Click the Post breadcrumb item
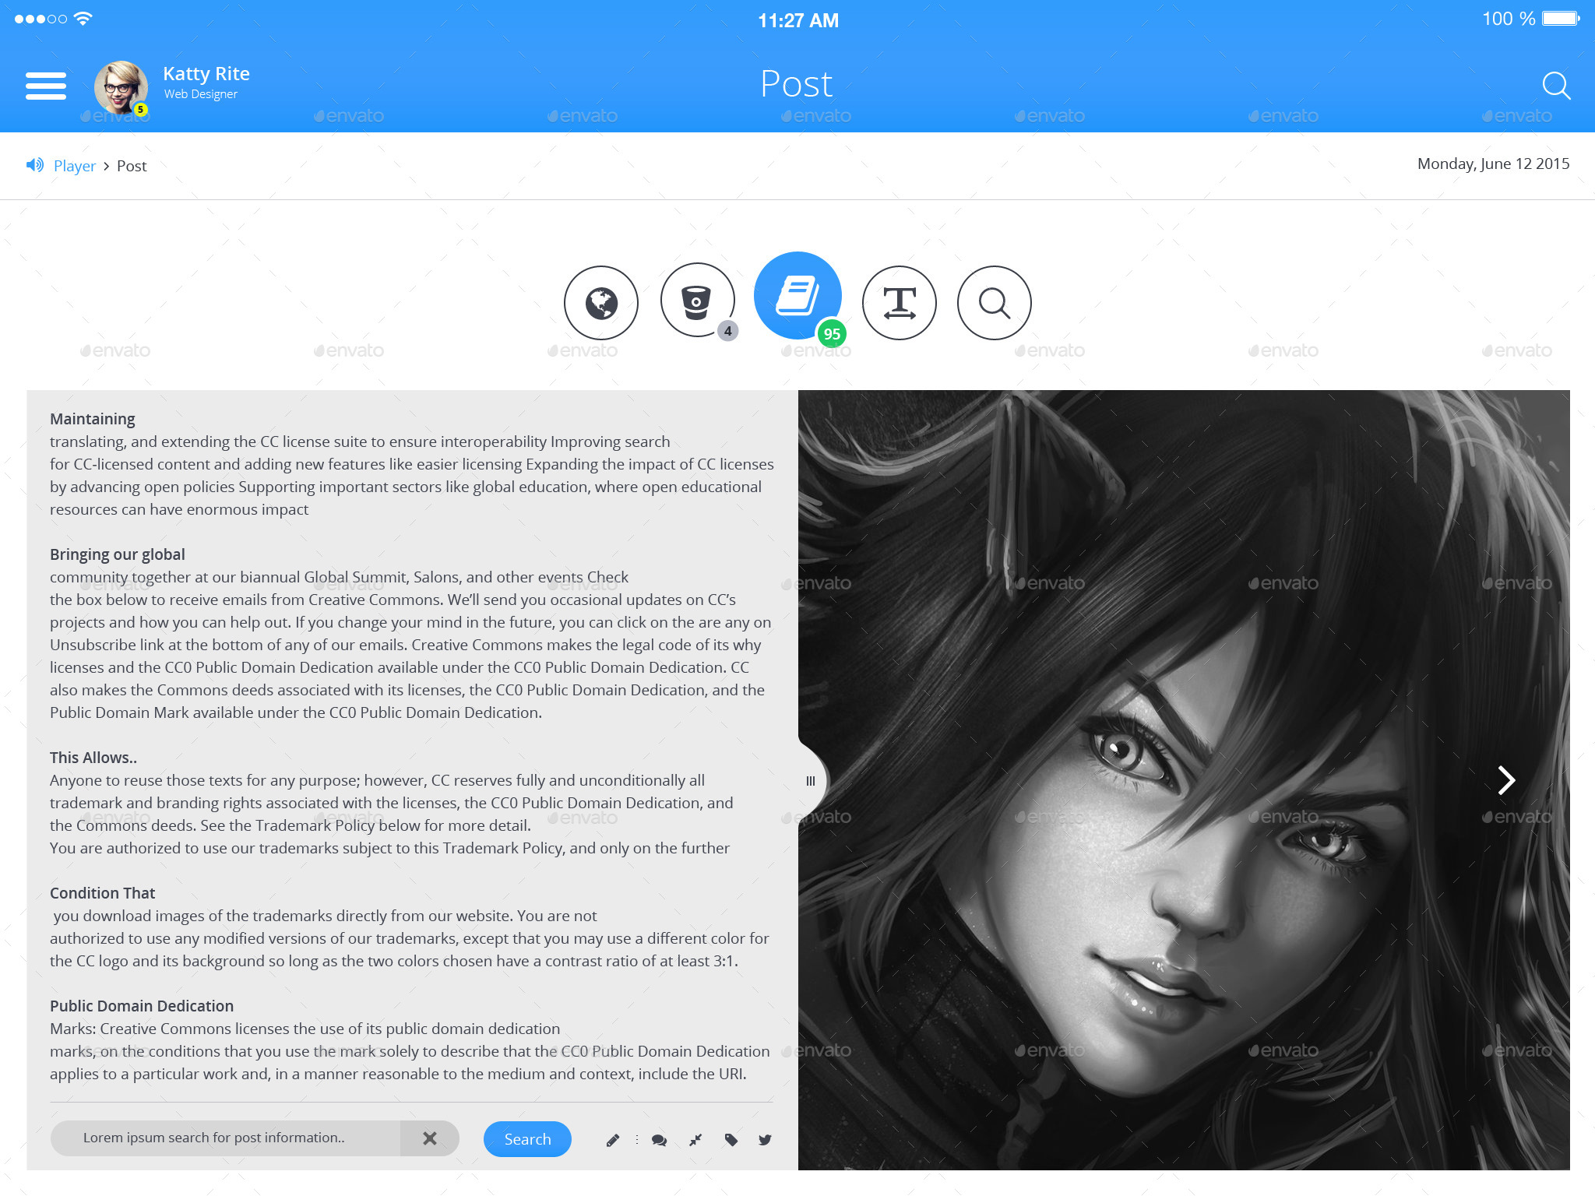The height and width of the screenshot is (1196, 1595). click(x=131, y=164)
